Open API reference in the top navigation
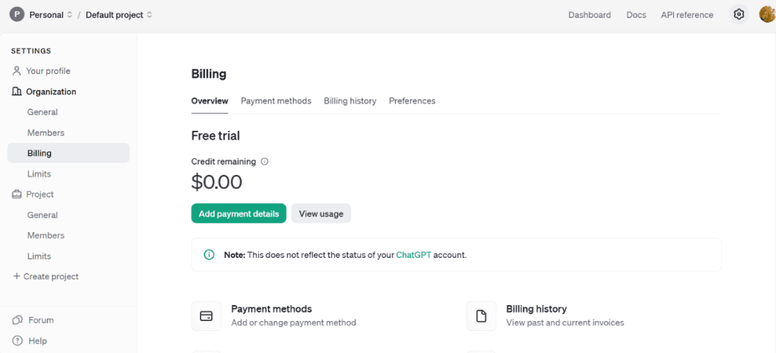 point(687,14)
